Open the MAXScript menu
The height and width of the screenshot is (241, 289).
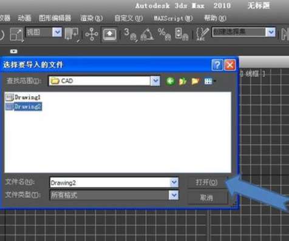click(x=173, y=18)
